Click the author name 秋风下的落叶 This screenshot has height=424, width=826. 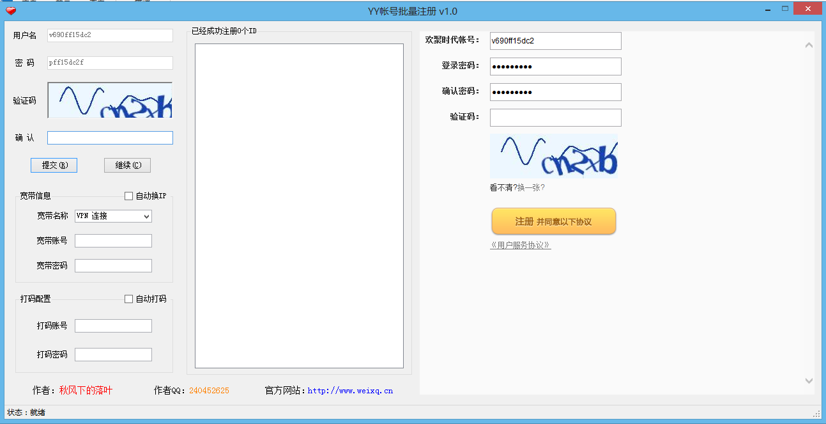[x=86, y=390]
